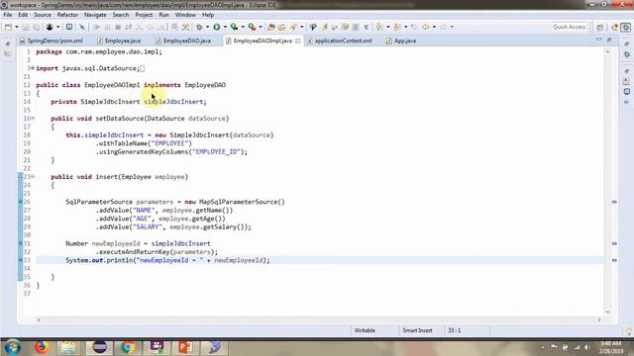Click the Disconnect debug icon
This screenshot has width=634, height=356.
(128, 27)
